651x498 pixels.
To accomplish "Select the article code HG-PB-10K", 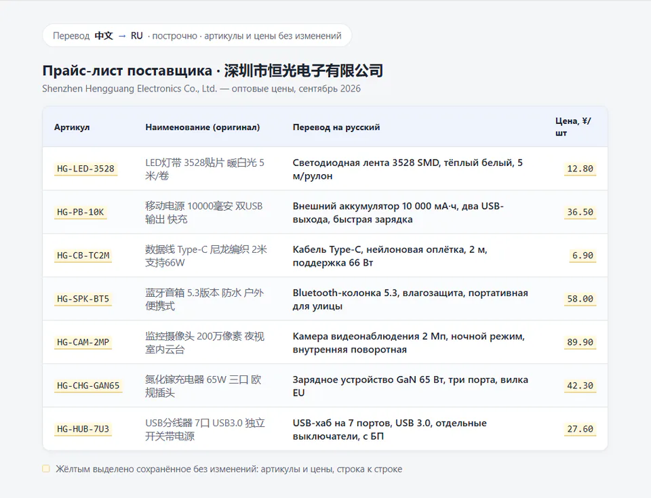I will point(81,212).
